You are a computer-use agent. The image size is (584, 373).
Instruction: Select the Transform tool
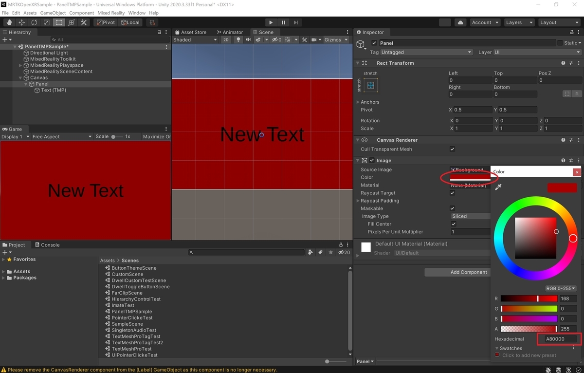coord(71,22)
